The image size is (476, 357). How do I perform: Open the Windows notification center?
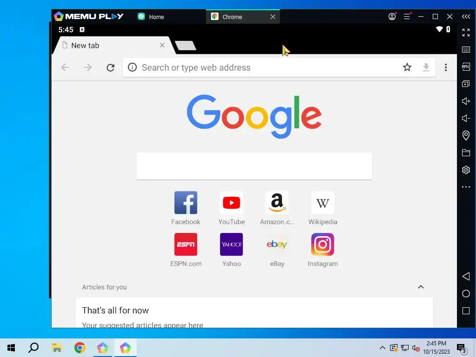(462, 348)
